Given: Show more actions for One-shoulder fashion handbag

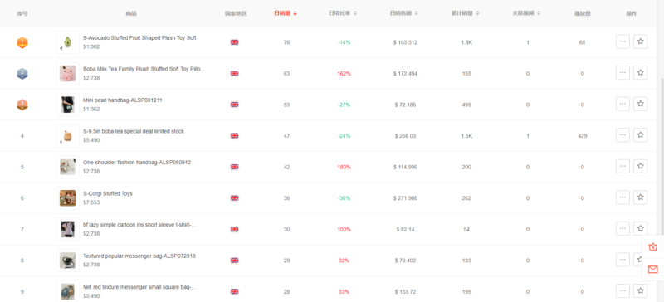Looking at the screenshot, I should (x=622, y=167).
